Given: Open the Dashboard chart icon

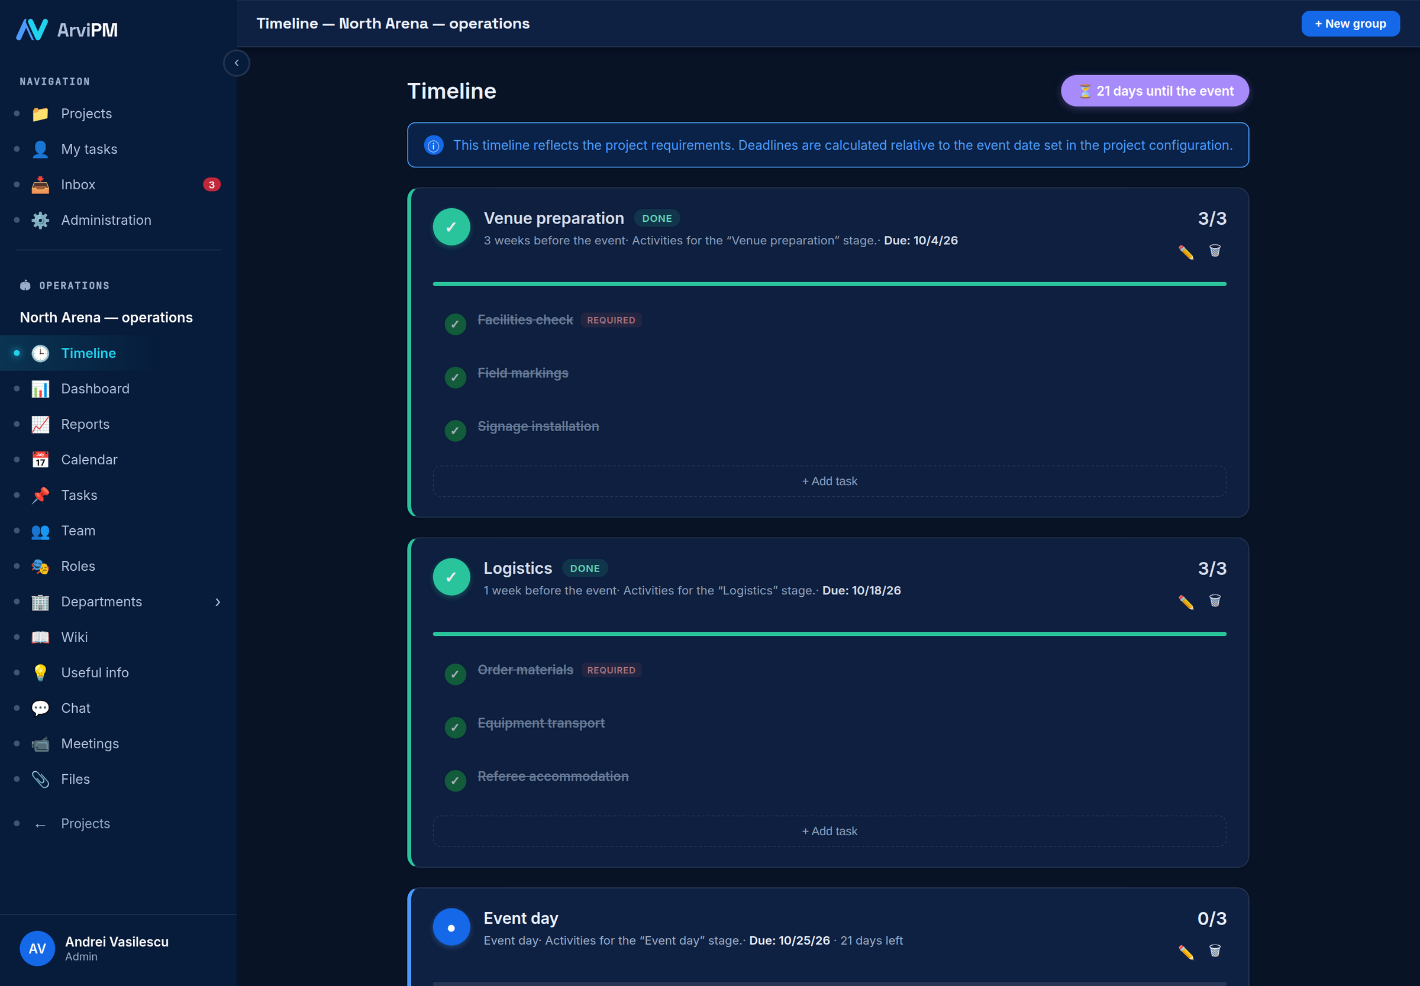Looking at the screenshot, I should 40,389.
